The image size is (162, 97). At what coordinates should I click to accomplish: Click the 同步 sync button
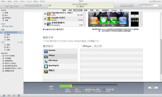pos(153,88)
